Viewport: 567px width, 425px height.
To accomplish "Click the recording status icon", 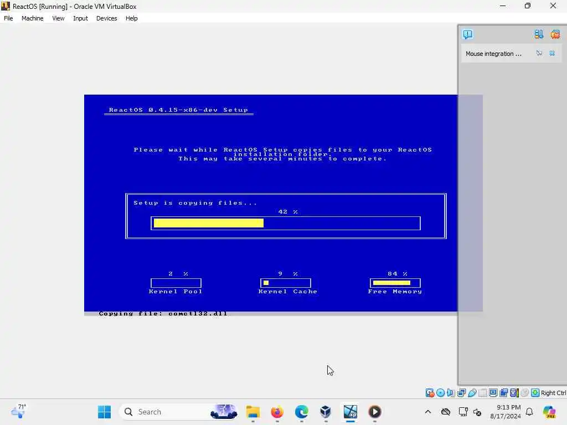I will pos(503,393).
